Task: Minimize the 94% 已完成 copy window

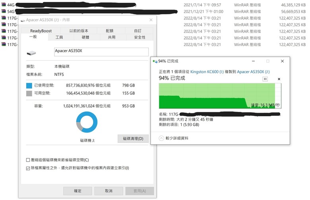Action: [253, 61]
